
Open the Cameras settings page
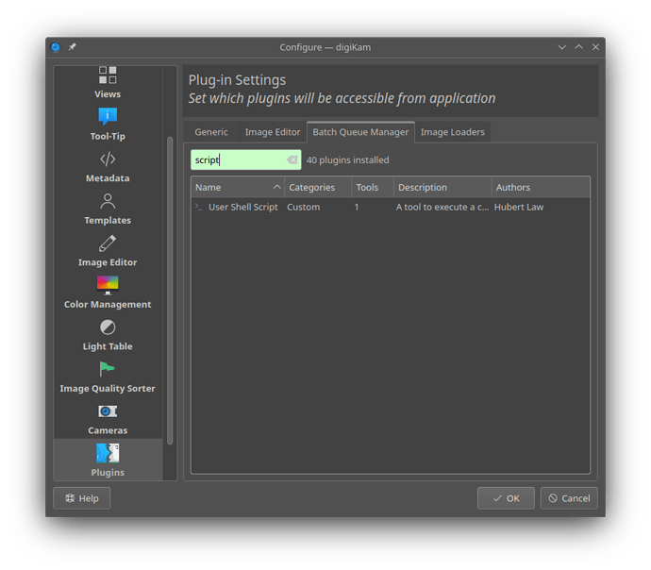coord(108,418)
